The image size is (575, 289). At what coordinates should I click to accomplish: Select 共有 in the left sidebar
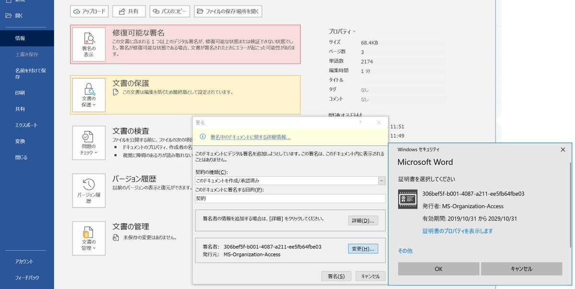pos(27,109)
